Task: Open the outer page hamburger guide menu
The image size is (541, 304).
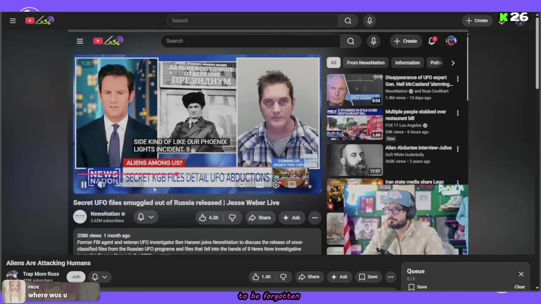Action: tap(13, 21)
